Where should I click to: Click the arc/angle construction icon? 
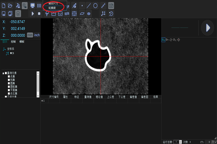111,14
